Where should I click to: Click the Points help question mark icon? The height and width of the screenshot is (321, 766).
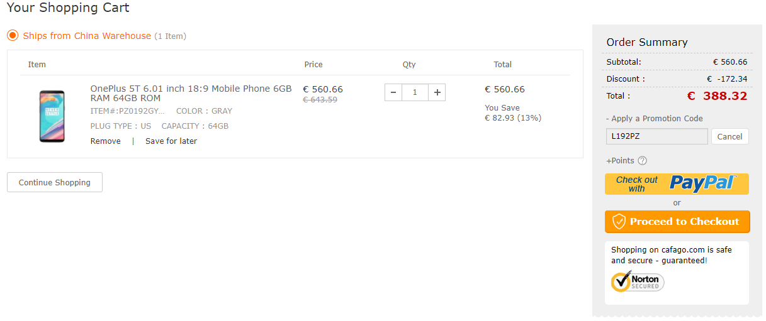click(642, 161)
